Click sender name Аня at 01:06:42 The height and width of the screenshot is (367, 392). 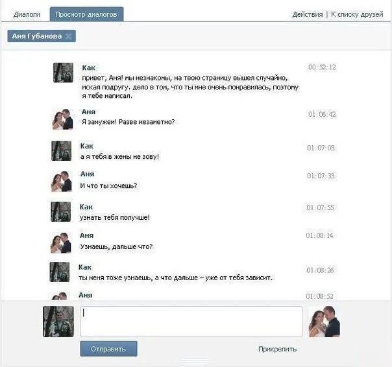88,112
